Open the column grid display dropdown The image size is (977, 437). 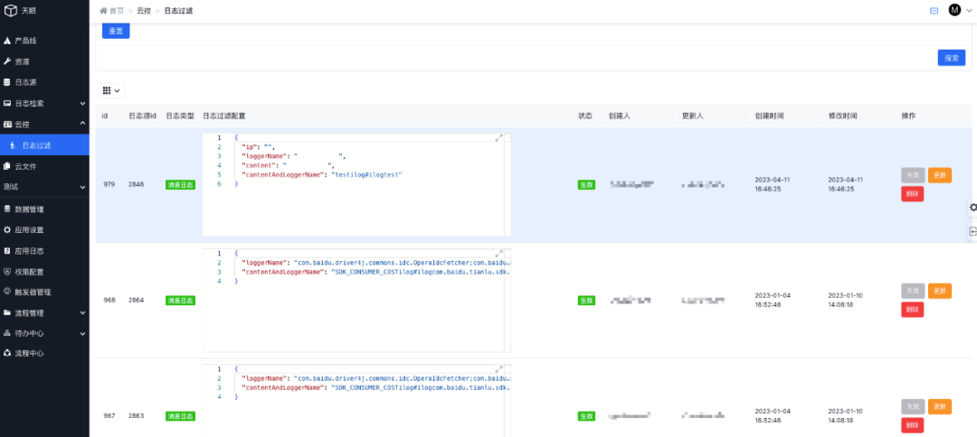(111, 91)
